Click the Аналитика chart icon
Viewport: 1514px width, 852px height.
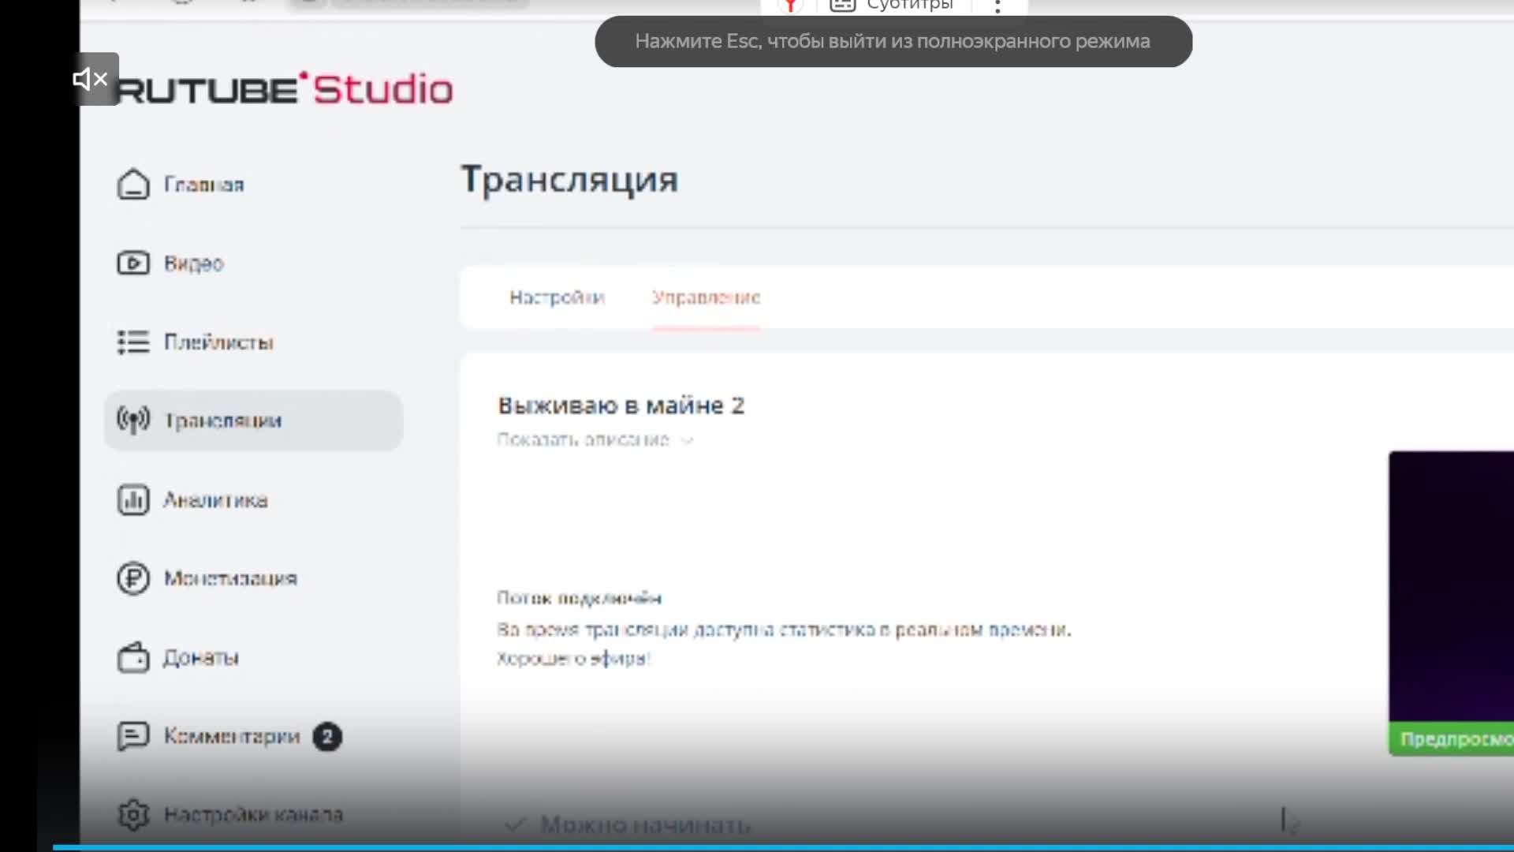[133, 499]
